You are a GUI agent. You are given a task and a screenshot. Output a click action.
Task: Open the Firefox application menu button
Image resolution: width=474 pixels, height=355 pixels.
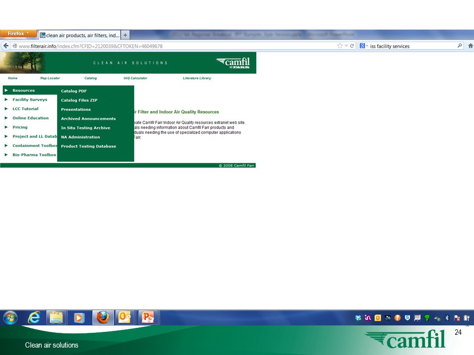coord(18,33)
